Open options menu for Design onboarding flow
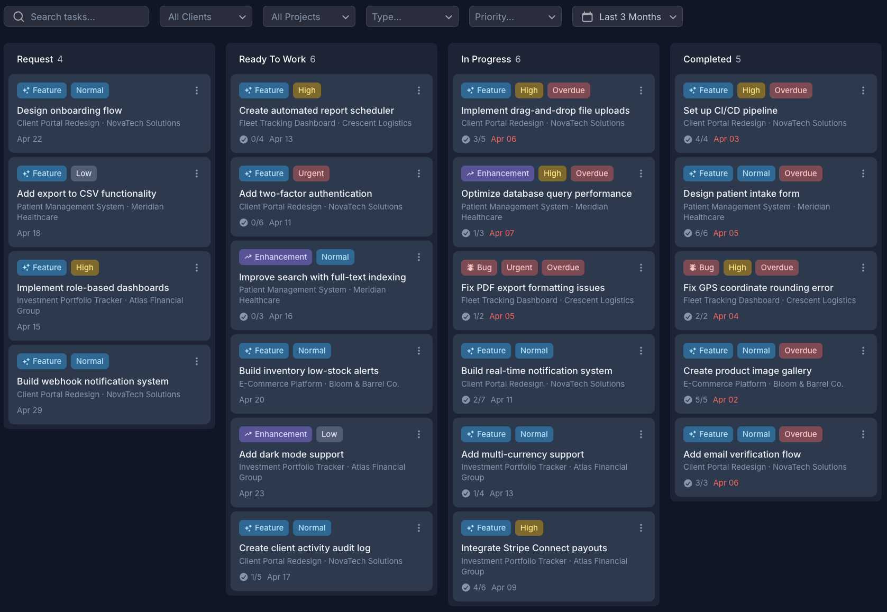This screenshot has width=887, height=612. 197,90
